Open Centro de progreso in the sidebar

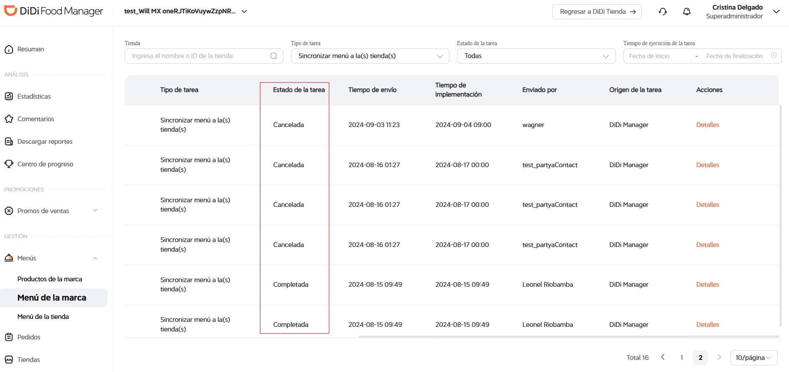45,164
